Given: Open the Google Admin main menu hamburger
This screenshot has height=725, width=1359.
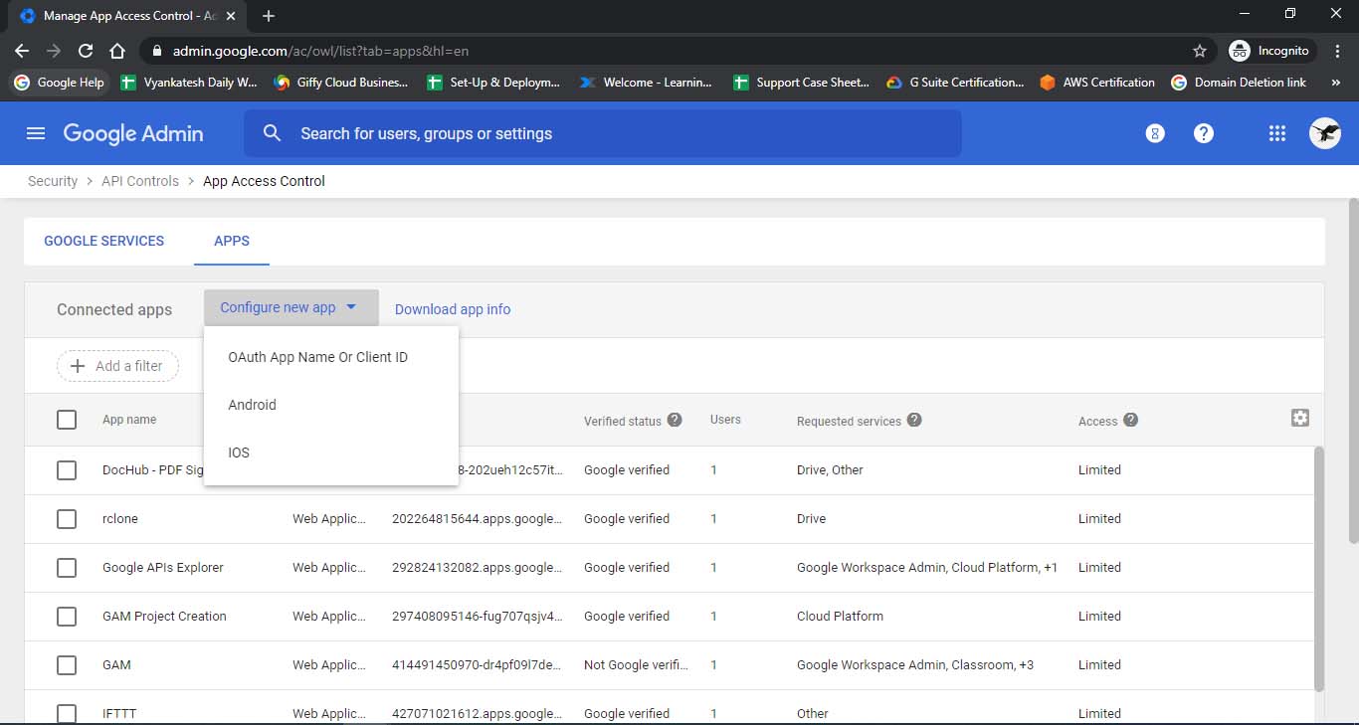Looking at the screenshot, I should [x=36, y=133].
